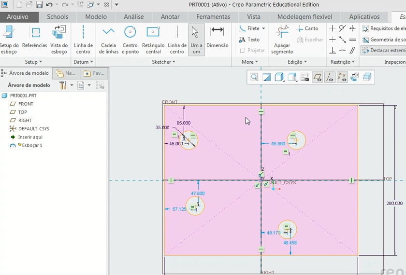
Task: Click the refit zoom magnifier icon
Action: pos(254,77)
